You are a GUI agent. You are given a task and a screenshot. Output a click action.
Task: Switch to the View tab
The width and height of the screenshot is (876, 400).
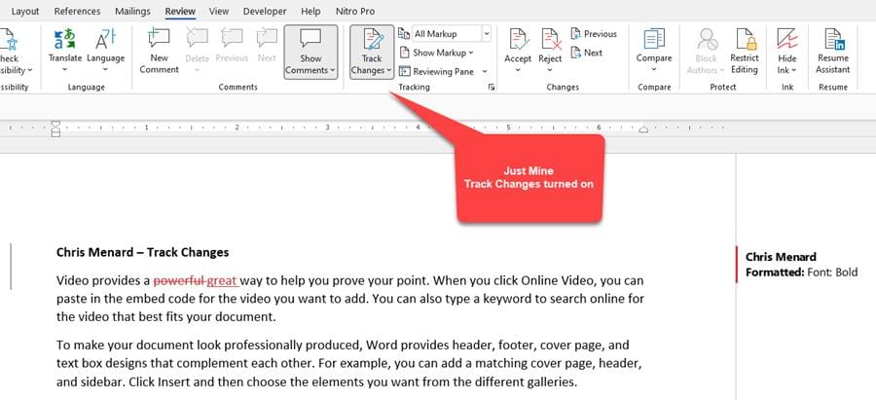tap(219, 11)
